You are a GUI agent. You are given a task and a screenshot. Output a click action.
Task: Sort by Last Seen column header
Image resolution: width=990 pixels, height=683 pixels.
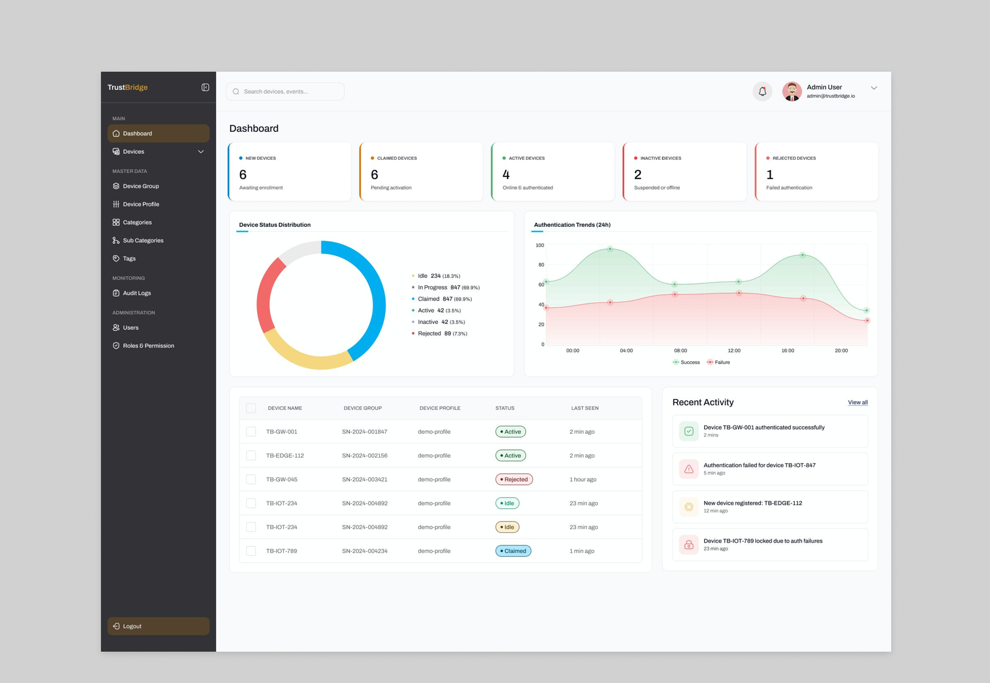(585, 408)
